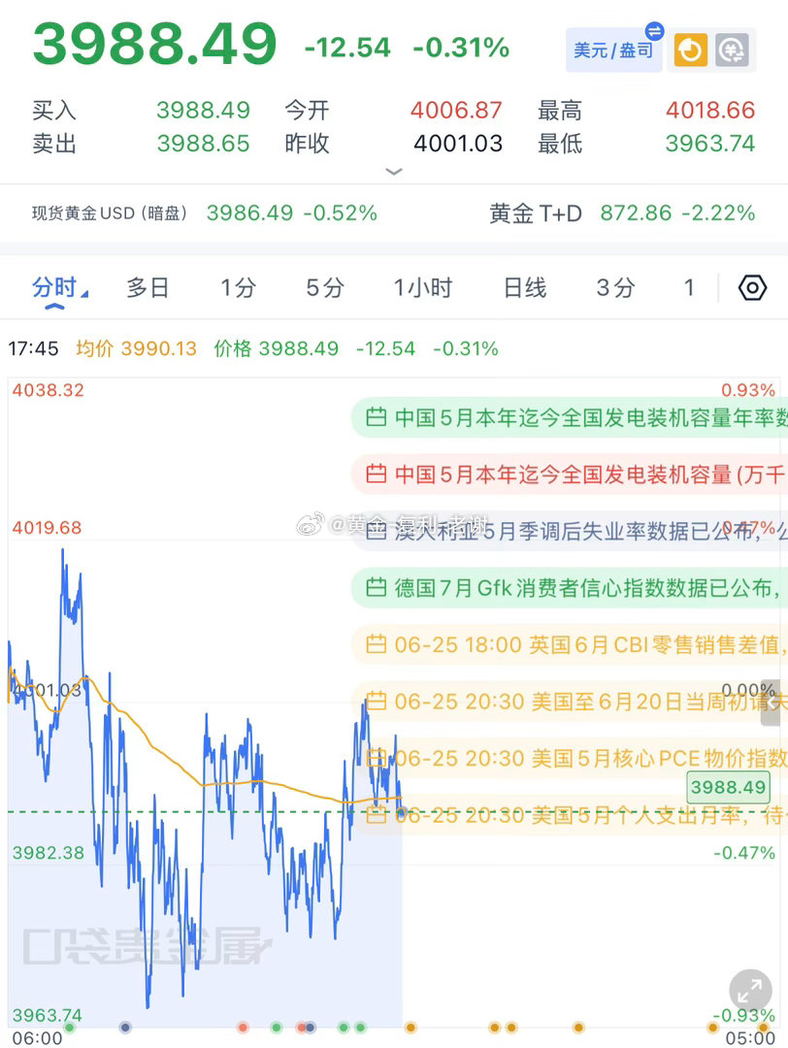Tap the 最高 value 4018.66

pos(710,111)
